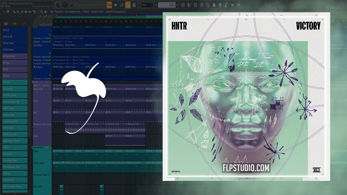Select the mute tool in playlist toolbar

click(26, 12)
